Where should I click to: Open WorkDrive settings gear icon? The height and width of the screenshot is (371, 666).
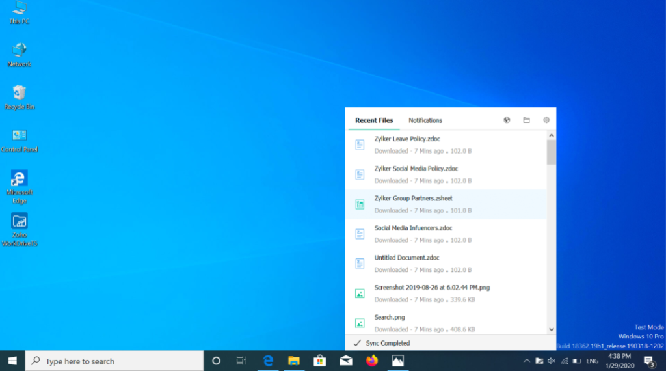(546, 120)
